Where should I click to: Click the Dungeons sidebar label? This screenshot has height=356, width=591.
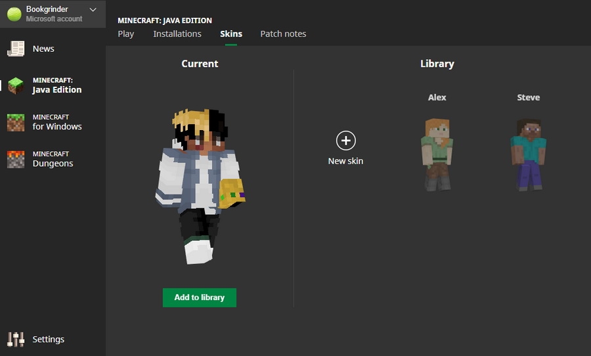tap(53, 164)
